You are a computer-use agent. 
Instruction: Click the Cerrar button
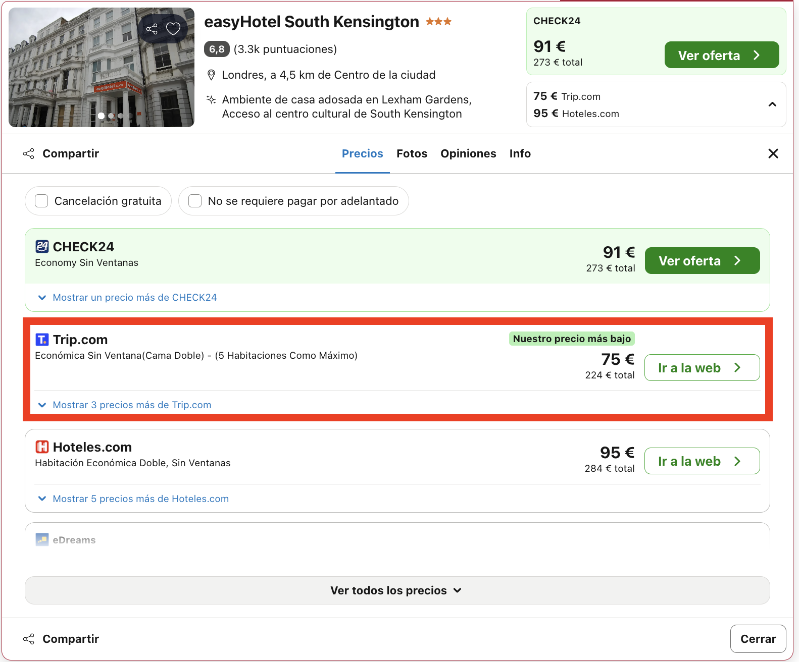[758, 639]
